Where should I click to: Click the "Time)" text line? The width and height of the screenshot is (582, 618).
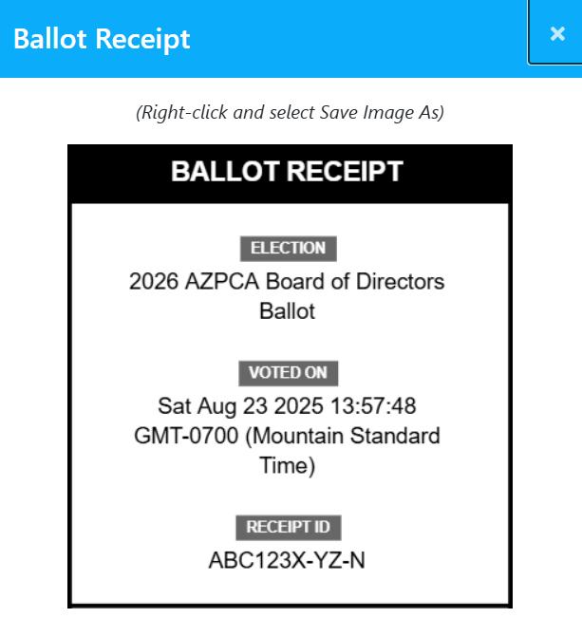[287, 466]
